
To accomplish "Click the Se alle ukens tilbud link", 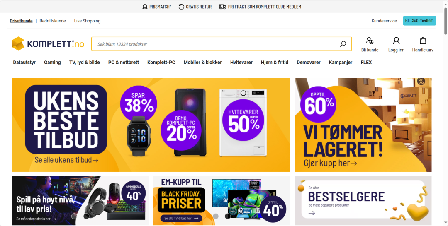I will (x=66, y=160).
